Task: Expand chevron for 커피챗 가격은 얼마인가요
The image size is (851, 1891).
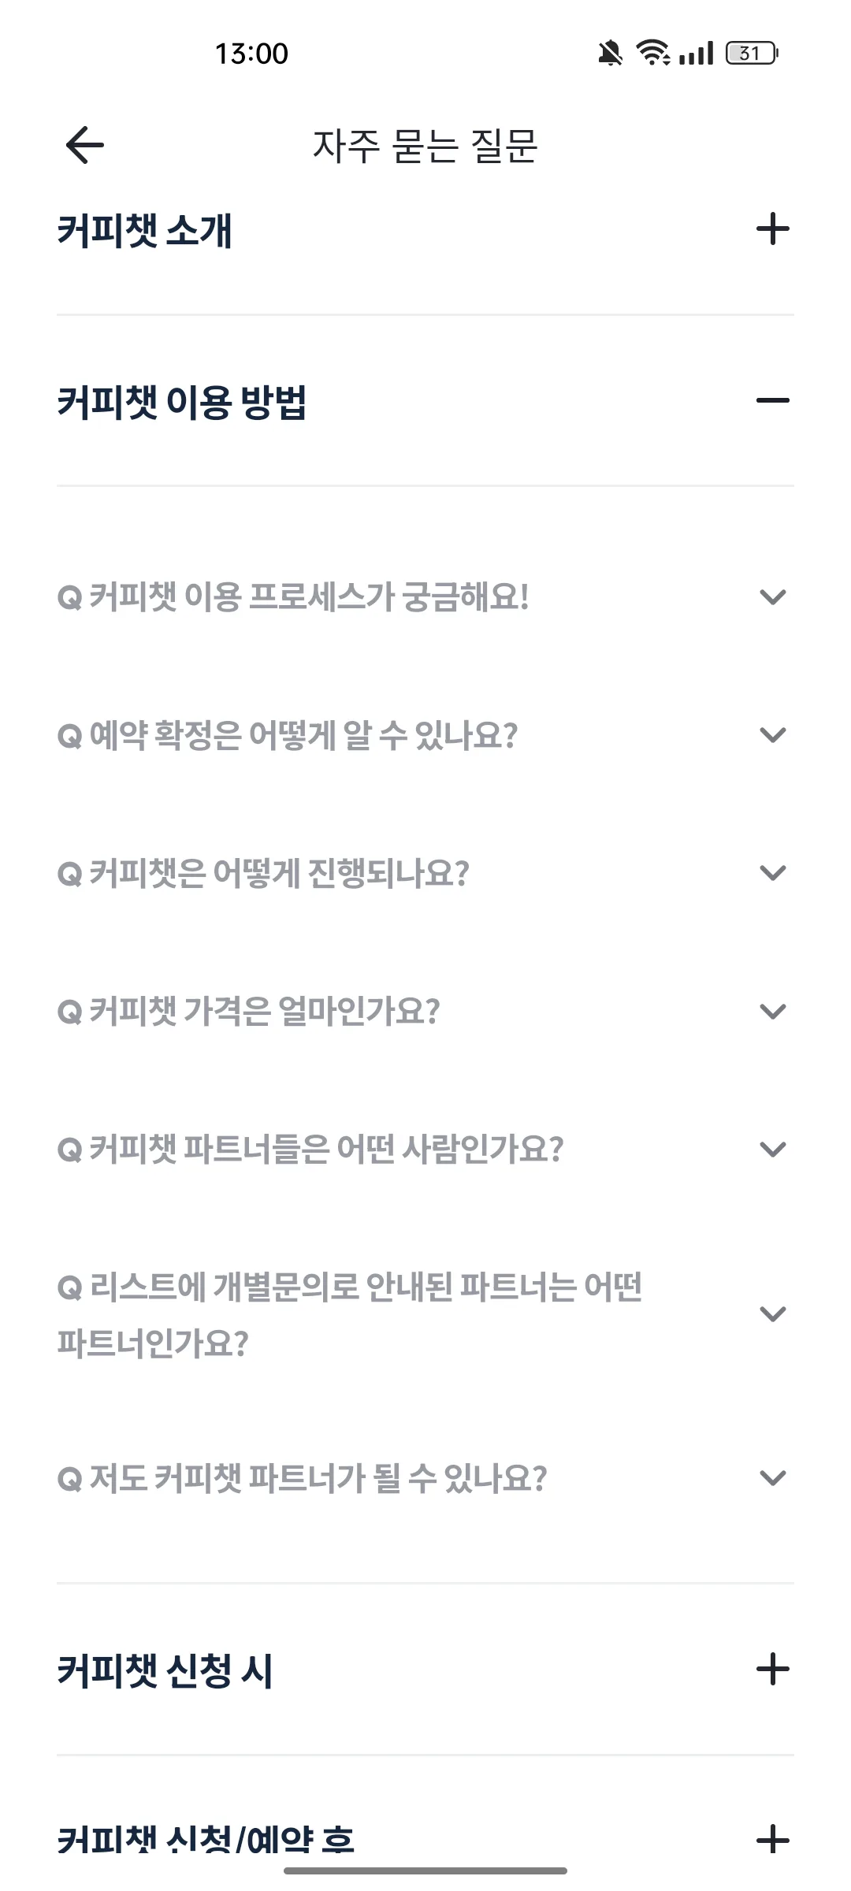Action: (x=772, y=1011)
